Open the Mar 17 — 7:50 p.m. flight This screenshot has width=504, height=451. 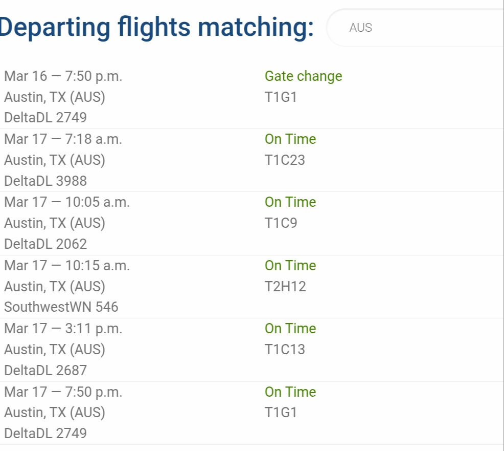tap(63, 392)
